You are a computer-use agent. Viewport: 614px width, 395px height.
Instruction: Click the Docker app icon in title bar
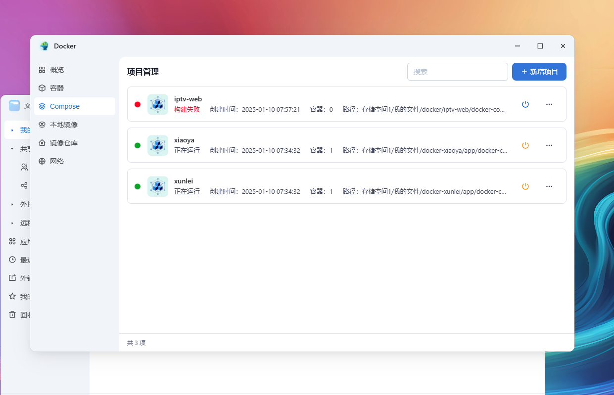pos(45,46)
